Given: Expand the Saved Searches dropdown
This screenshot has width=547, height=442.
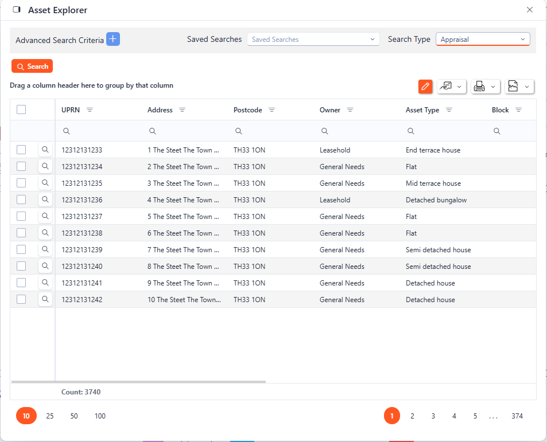Looking at the screenshot, I should [x=313, y=40].
